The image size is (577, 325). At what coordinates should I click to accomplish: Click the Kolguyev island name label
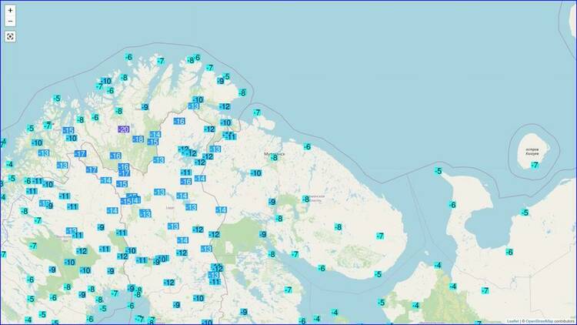pyautogui.click(x=532, y=152)
